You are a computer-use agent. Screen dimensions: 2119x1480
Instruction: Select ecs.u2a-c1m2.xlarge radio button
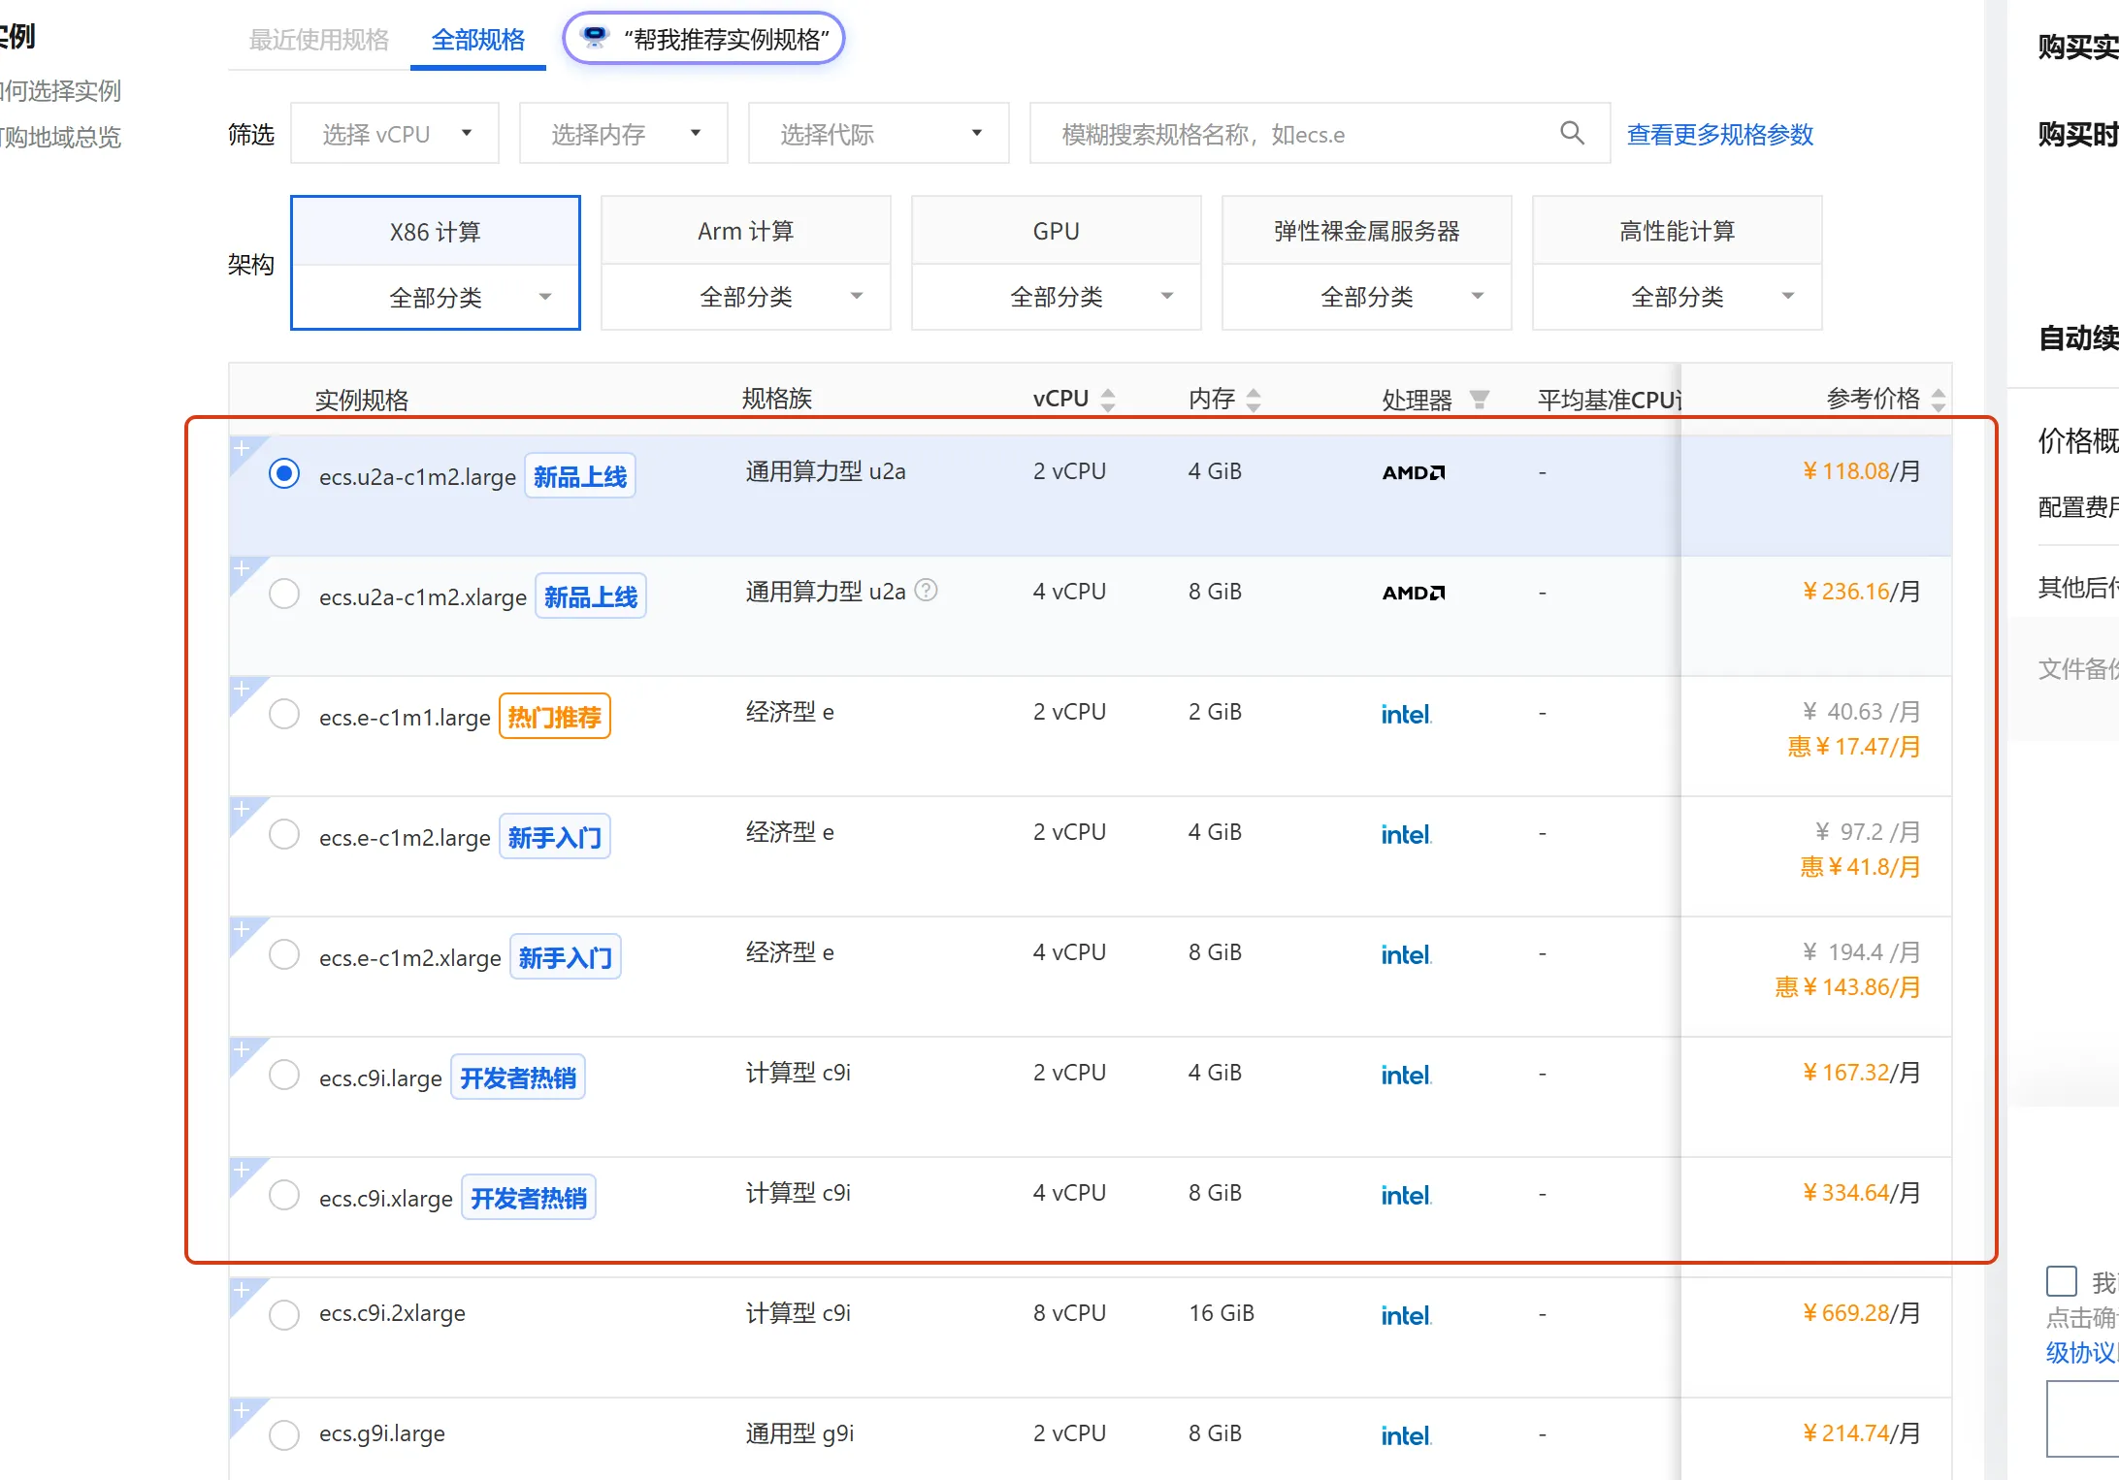tap(284, 594)
